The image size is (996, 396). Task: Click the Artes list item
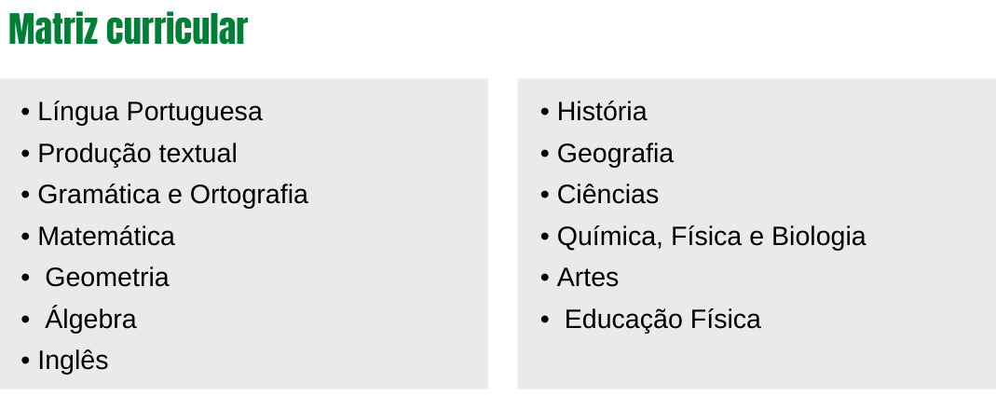(588, 278)
